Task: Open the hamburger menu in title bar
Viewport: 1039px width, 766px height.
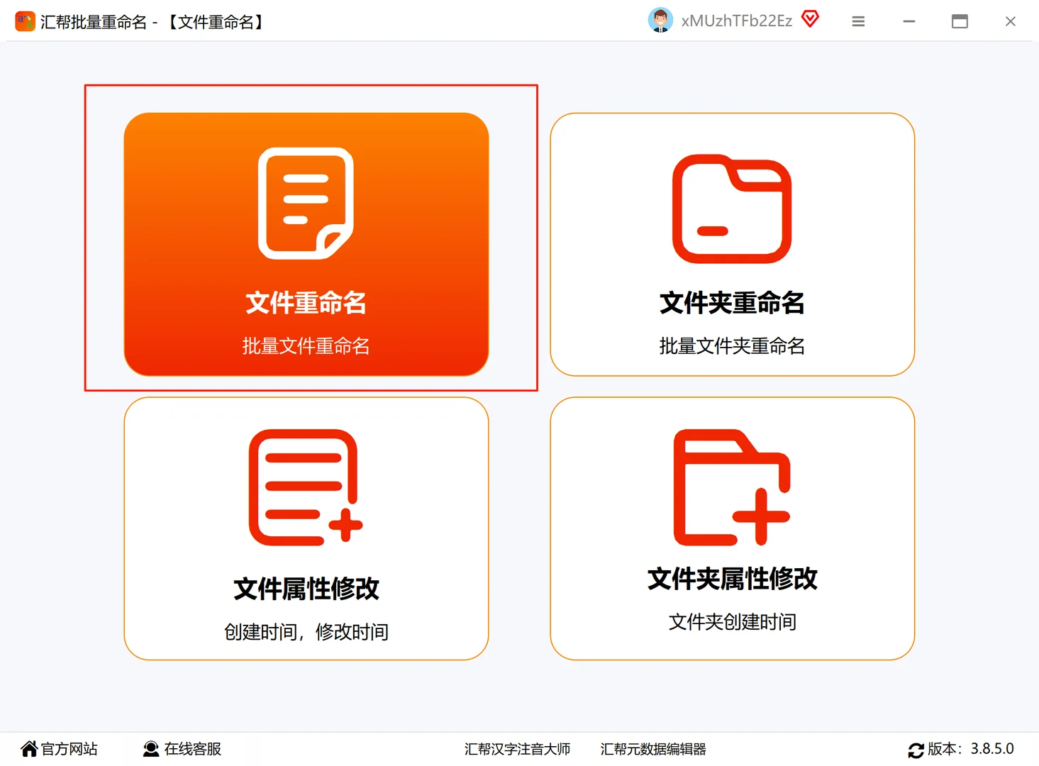Action: [x=858, y=21]
